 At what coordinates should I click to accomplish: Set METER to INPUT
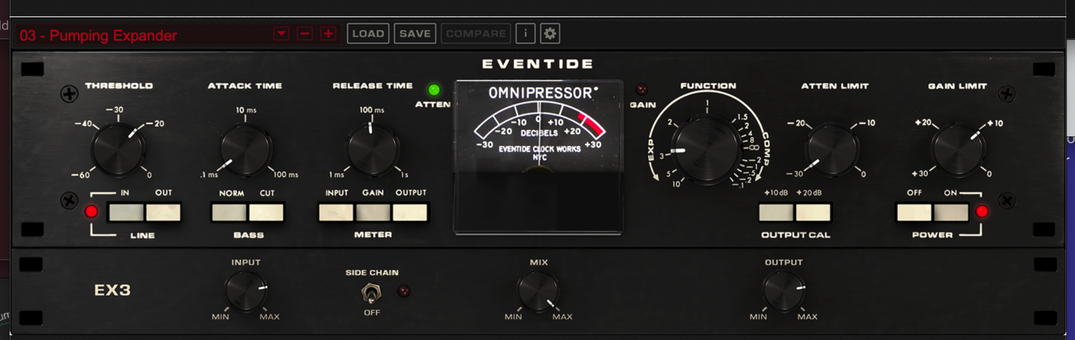[x=336, y=212]
